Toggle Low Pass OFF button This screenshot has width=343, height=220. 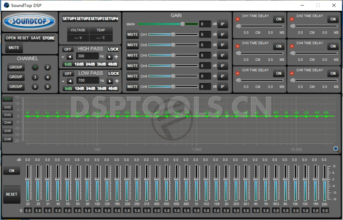[68, 74]
